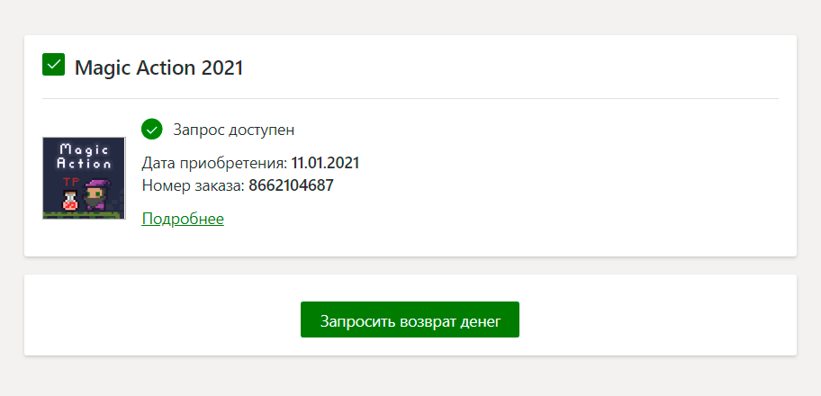The image size is (821, 396).
Task: Click the Magic Action 2021 title text
Action: [x=159, y=67]
